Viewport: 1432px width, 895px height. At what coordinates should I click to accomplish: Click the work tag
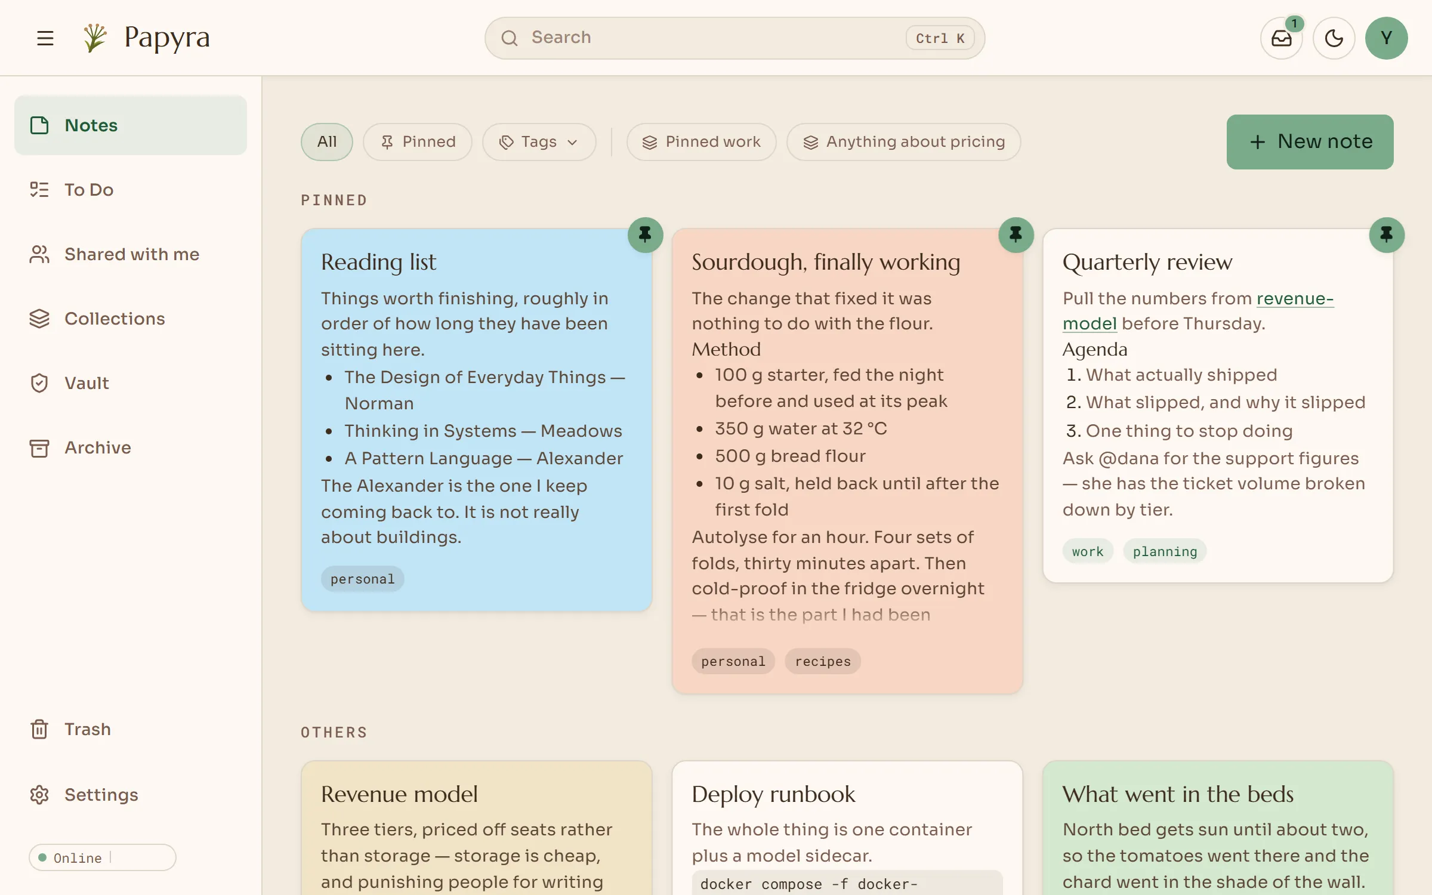(1088, 551)
